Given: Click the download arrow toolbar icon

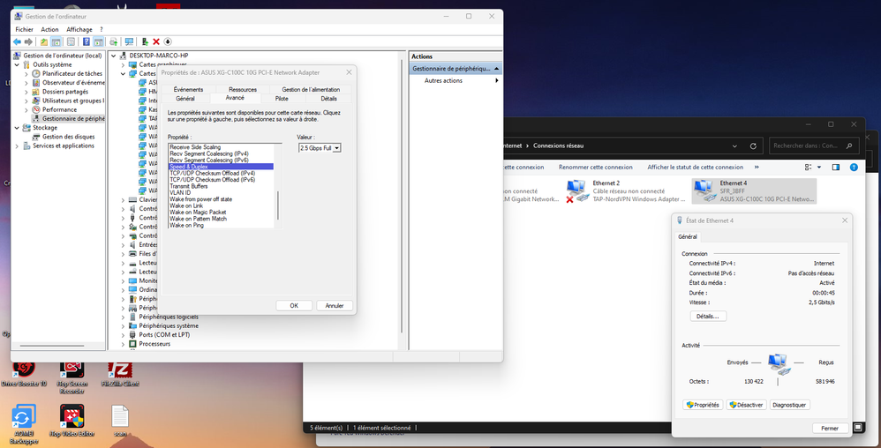Looking at the screenshot, I should (x=168, y=41).
